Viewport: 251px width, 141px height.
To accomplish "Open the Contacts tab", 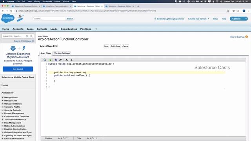I will point(42,29).
